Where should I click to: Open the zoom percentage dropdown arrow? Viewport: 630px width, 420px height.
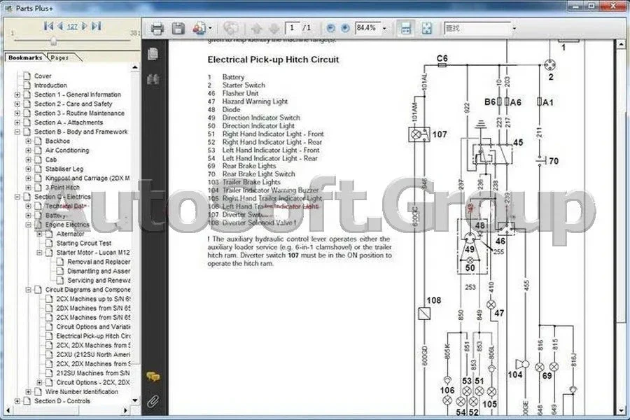384,28
